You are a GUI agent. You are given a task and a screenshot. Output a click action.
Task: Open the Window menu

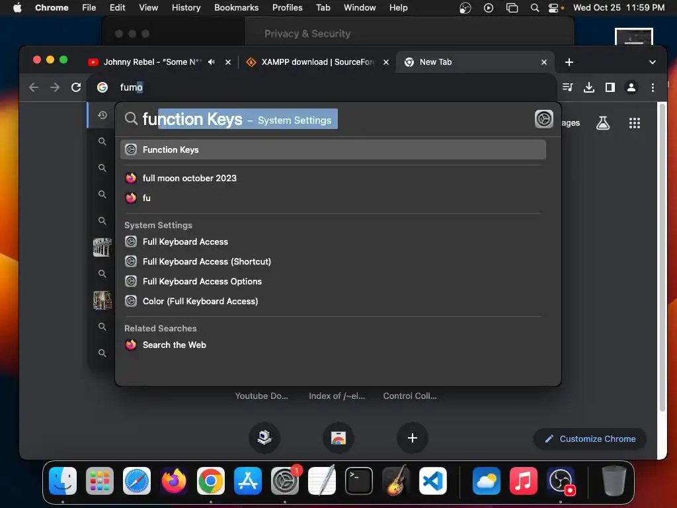[360, 8]
